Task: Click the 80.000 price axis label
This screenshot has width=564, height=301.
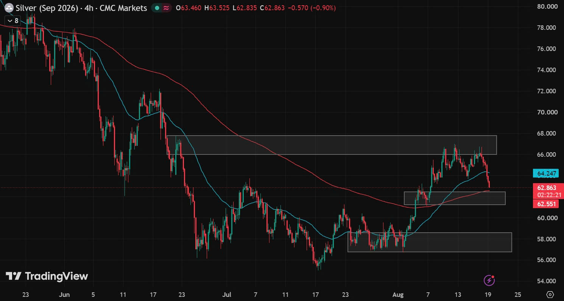Action: tap(546, 6)
